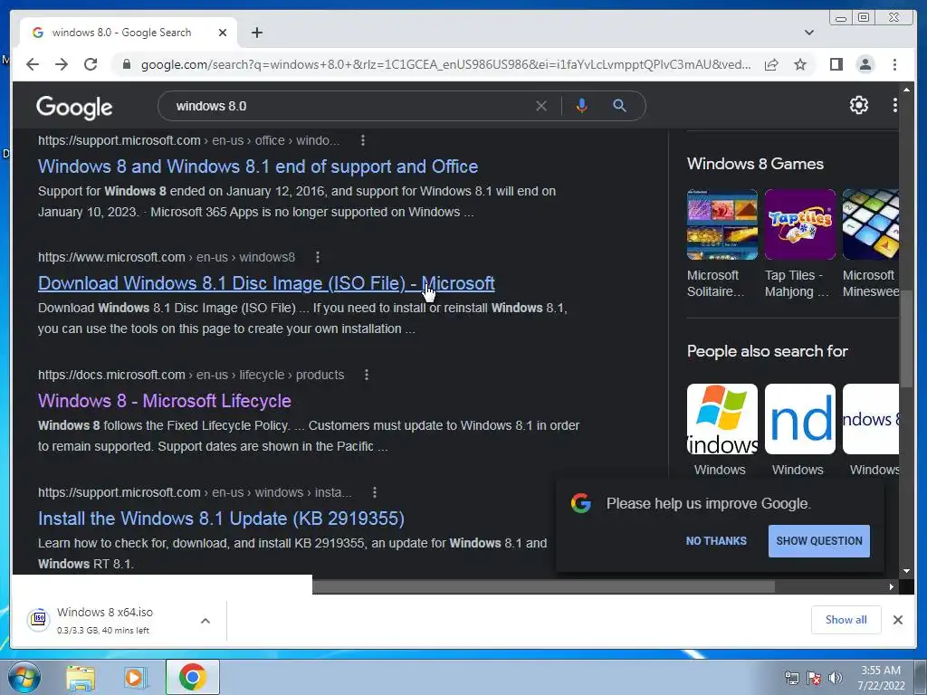Screen dimensions: 927x695
Task: Dismiss survey with NO THANKS
Action: (716, 541)
